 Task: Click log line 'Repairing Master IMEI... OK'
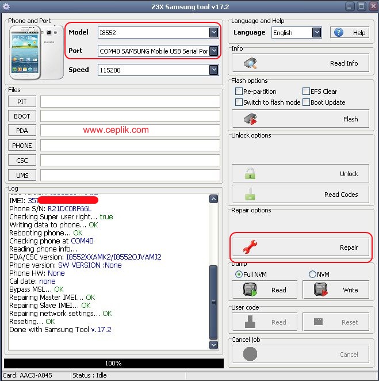pyautogui.click(x=52, y=297)
